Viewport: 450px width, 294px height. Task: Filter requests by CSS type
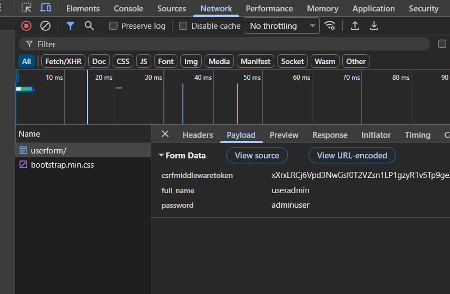coord(123,61)
